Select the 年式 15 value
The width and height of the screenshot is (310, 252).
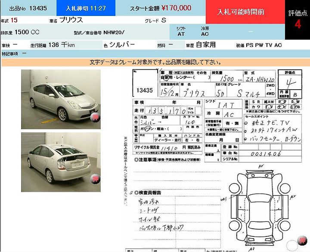point(14,20)
